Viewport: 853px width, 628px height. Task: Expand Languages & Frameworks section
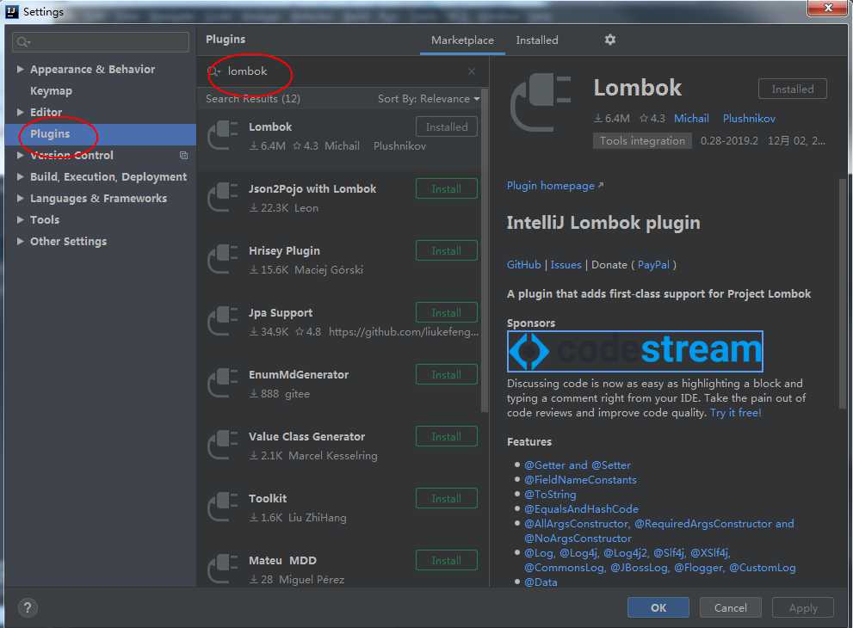pos(20,198)
